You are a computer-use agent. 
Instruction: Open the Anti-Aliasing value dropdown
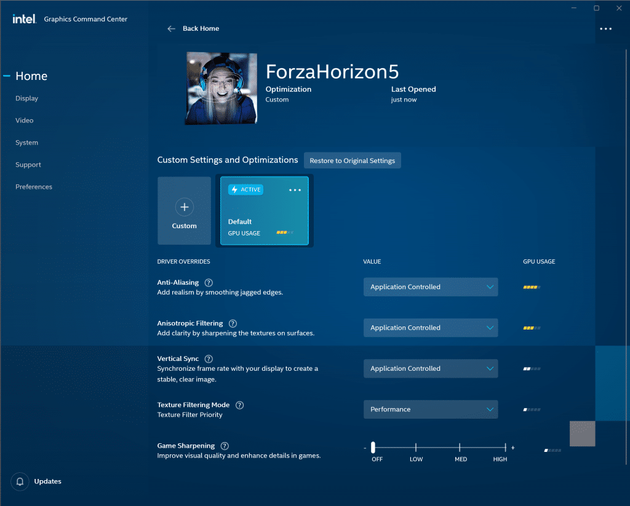point(431,287)
